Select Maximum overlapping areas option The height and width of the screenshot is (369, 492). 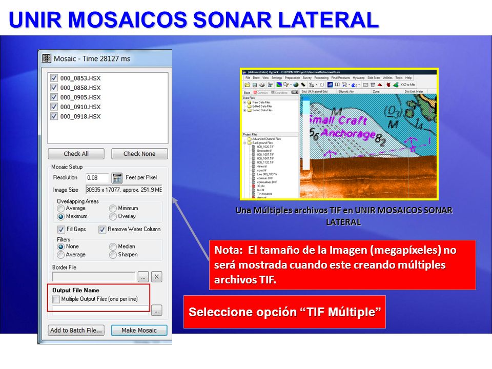point(61,216)
